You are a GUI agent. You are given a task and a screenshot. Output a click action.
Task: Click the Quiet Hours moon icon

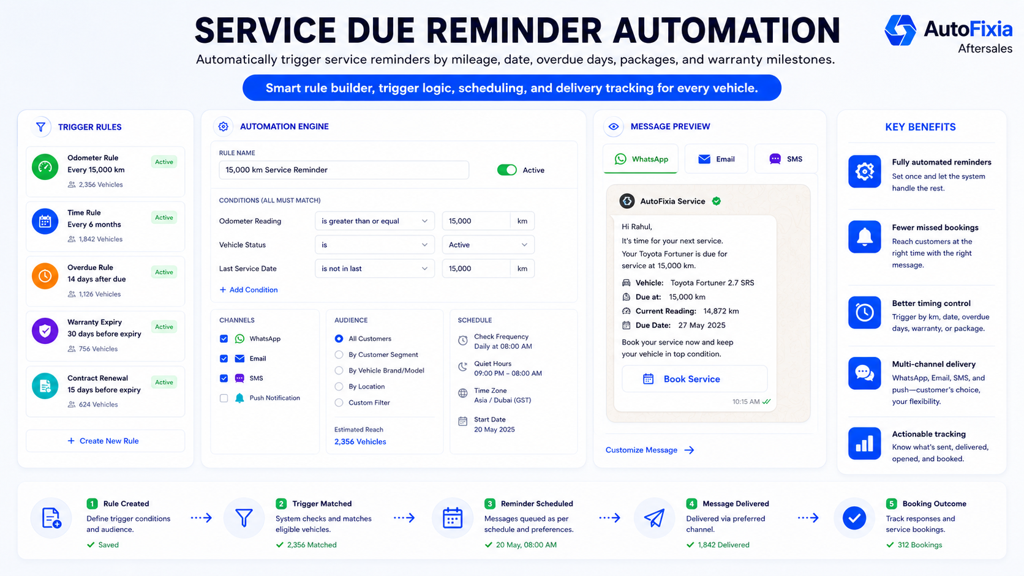pos(463,367)
